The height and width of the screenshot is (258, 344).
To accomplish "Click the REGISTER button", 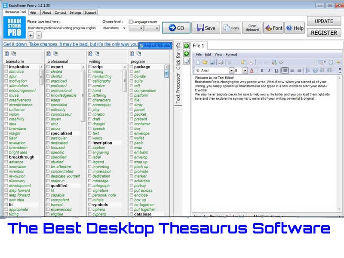I will (324, 33).
